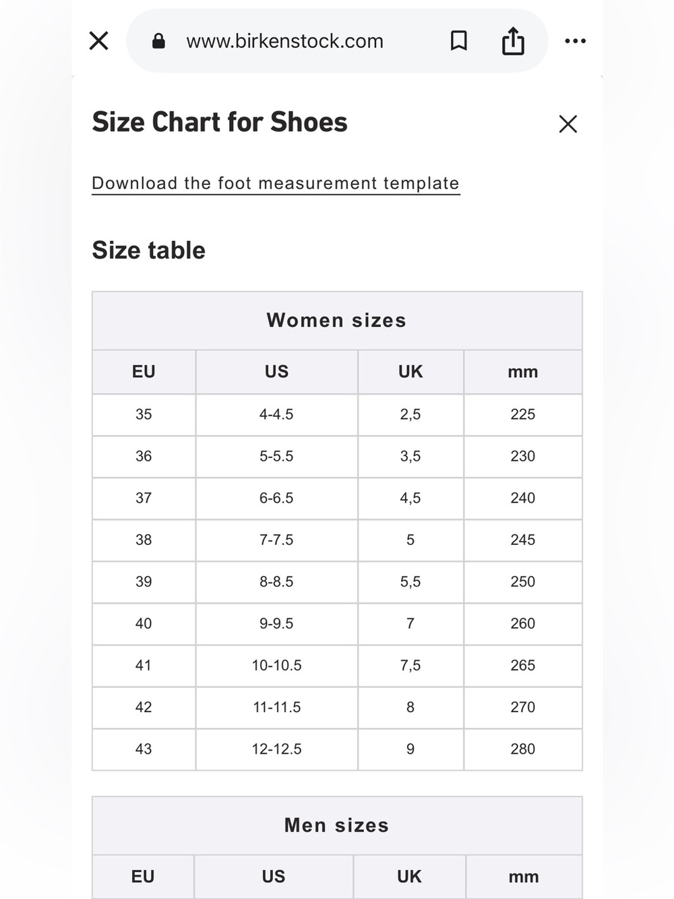The width and height of the screenshot is (674, 899).
Task: Select the Women sizes table header
Action: [337, 320]
